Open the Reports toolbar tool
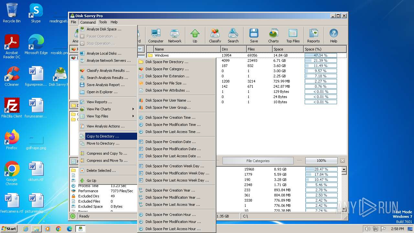This screenshot has width=414, height=233. [x=313, y=36]
